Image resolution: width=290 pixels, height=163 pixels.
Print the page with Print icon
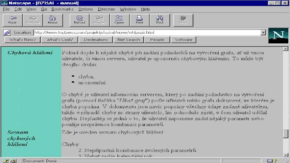(x=139, y=20)
